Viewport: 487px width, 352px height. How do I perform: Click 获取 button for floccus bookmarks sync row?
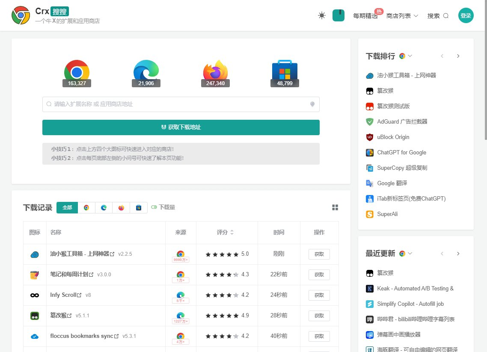pos(319,336)
